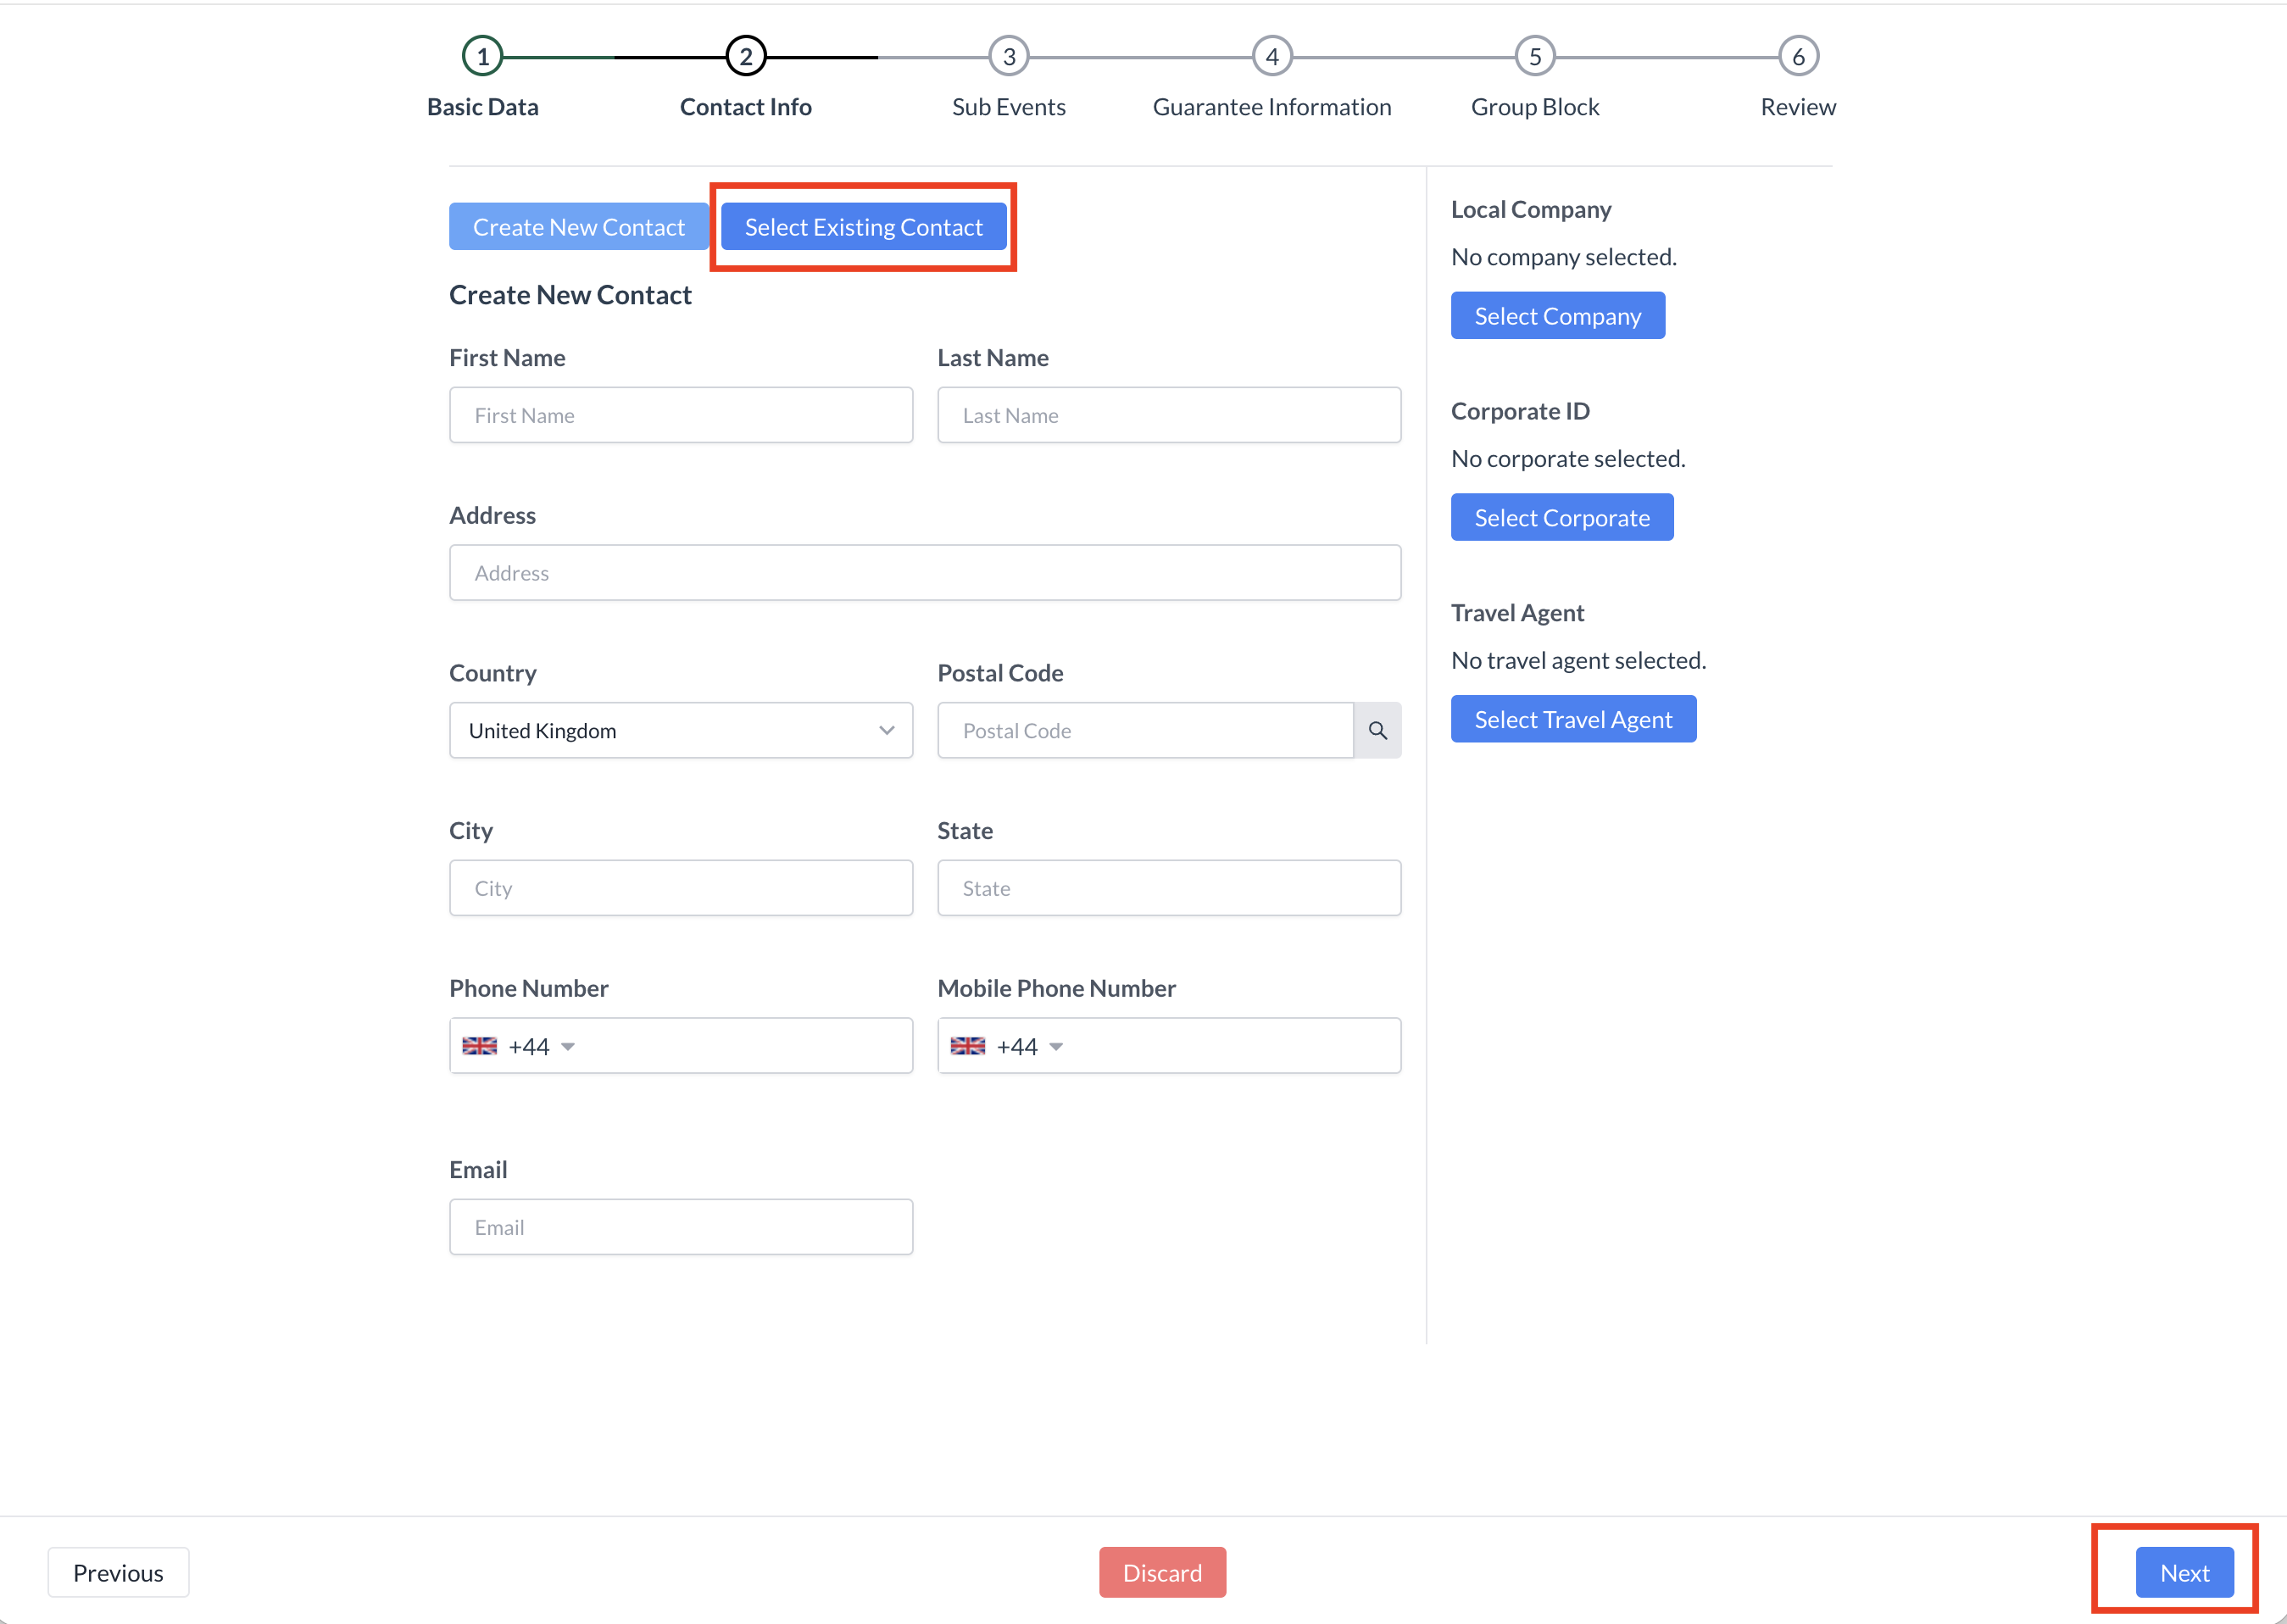2287x1624 pixels.
Task: Click into the Email input field
Action: pyautogui.click(x=680, y=1227)
